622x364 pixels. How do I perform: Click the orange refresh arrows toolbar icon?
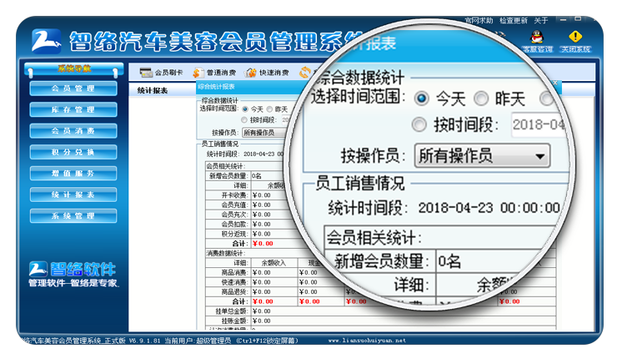click(304, 73)
